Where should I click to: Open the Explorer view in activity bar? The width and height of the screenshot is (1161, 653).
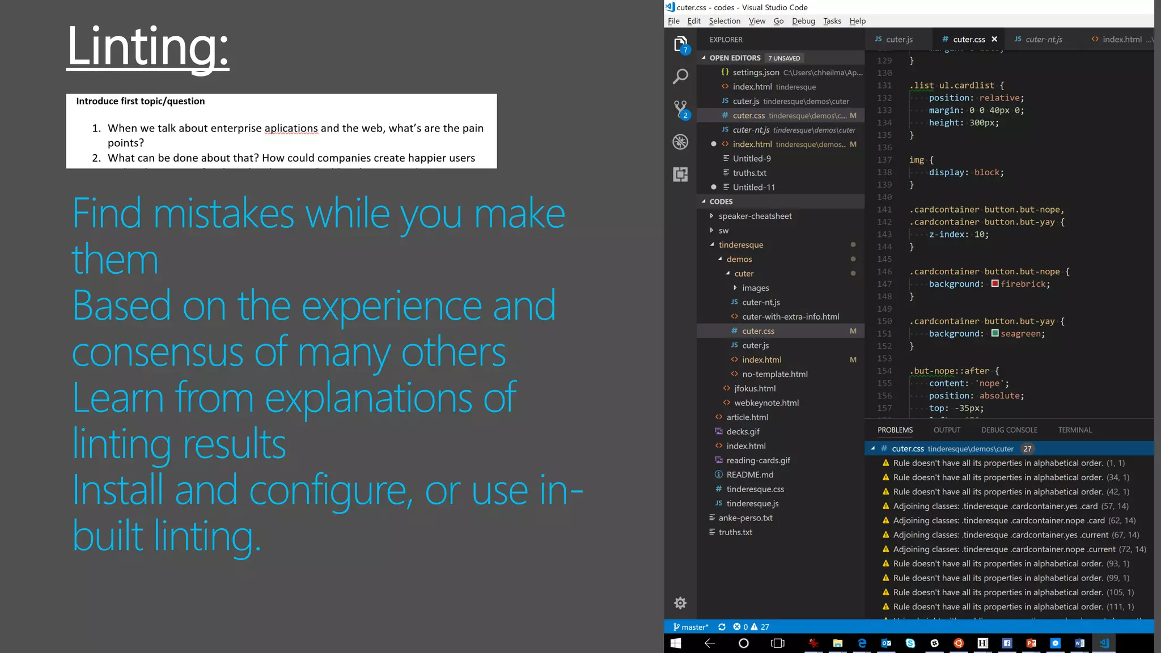coord(681,44)
